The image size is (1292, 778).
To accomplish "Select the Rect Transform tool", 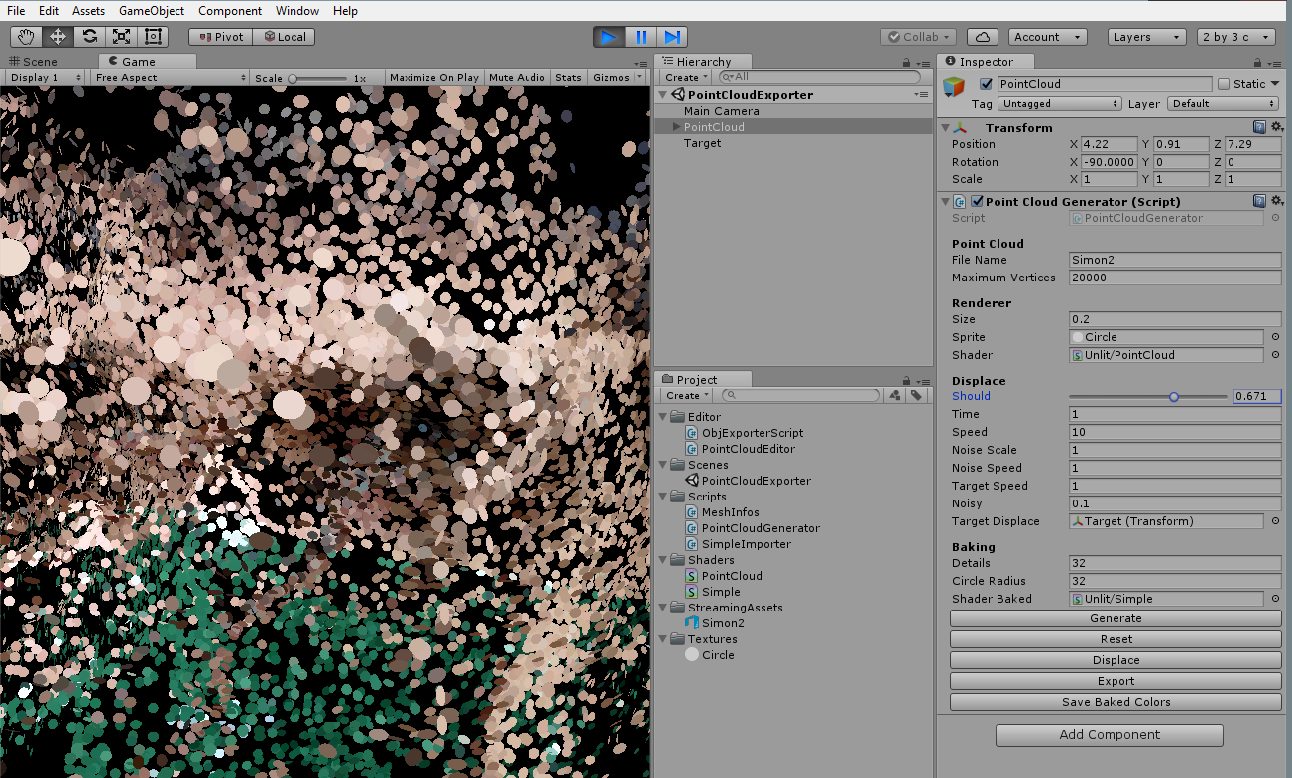I will (x=153, y=37).
